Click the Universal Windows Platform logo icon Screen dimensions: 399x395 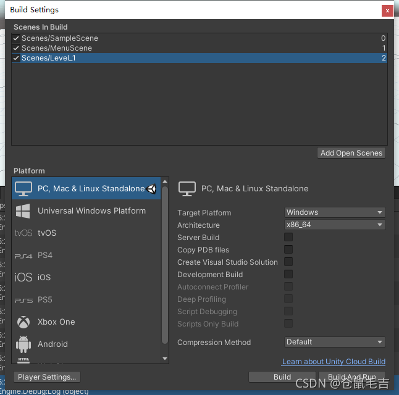pos(23,211)
